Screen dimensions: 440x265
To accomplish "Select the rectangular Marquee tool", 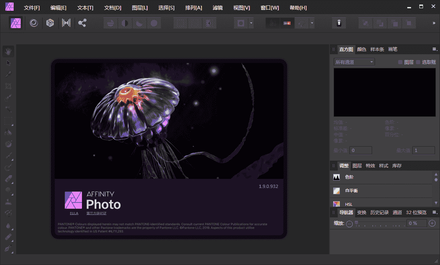I will [x=8, y=121].
